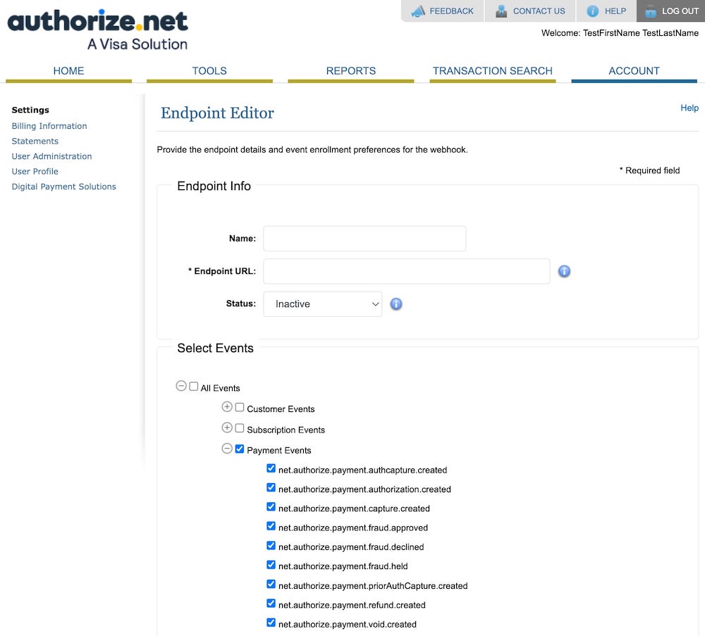Image resolution: width=705 pixels, height=636 pixels.
Task: Uncheck net.authorize.payment.fraud.held event
Action: [271, 564]
